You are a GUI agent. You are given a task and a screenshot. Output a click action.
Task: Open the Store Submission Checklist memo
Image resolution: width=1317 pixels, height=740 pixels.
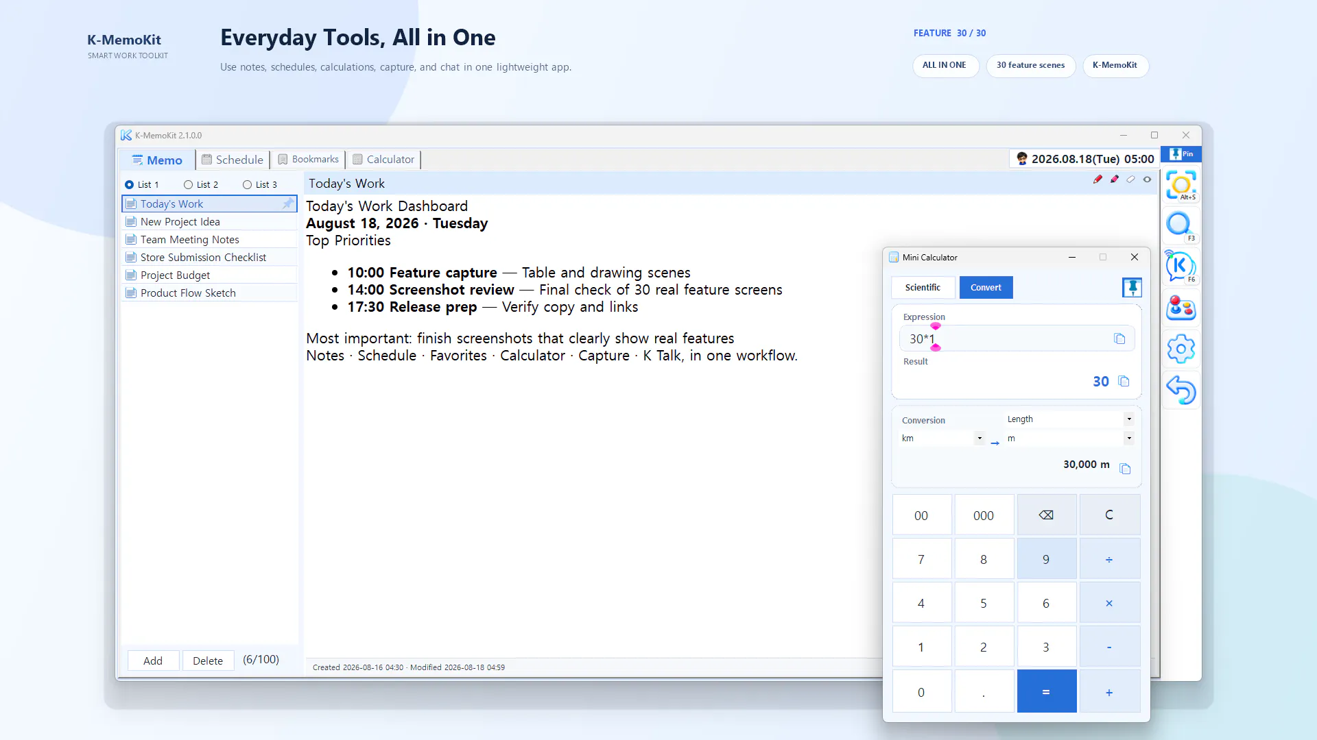click(x=209, y=257)
